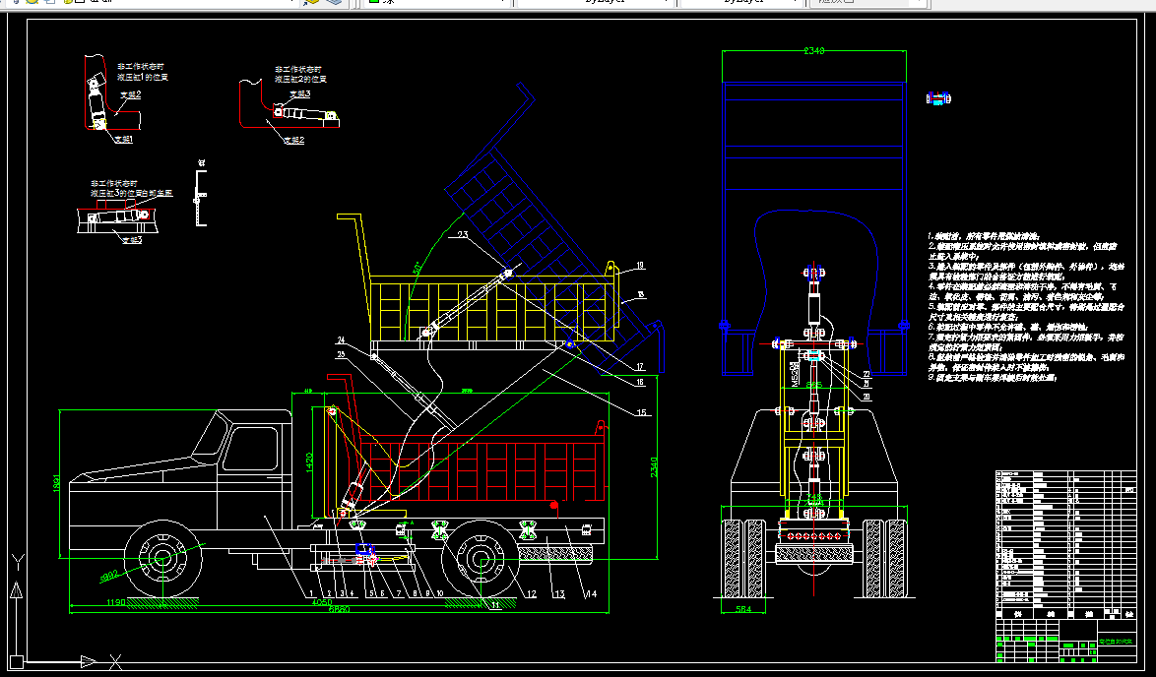
Task: Select part balloon number 15
Action: pyautogui.click(x=642, y=412)
